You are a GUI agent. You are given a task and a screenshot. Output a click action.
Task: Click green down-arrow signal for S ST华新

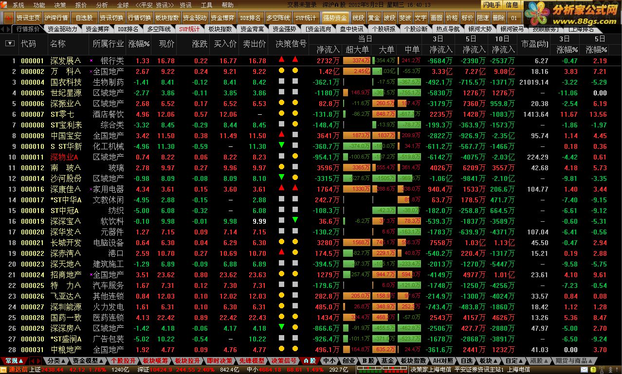(281, 145)
